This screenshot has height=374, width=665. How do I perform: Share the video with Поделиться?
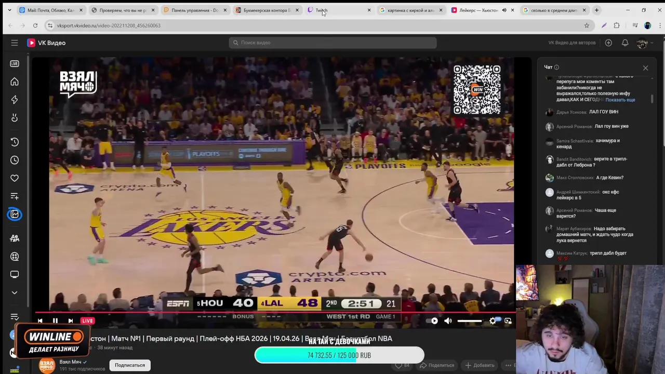pos(437,365)
